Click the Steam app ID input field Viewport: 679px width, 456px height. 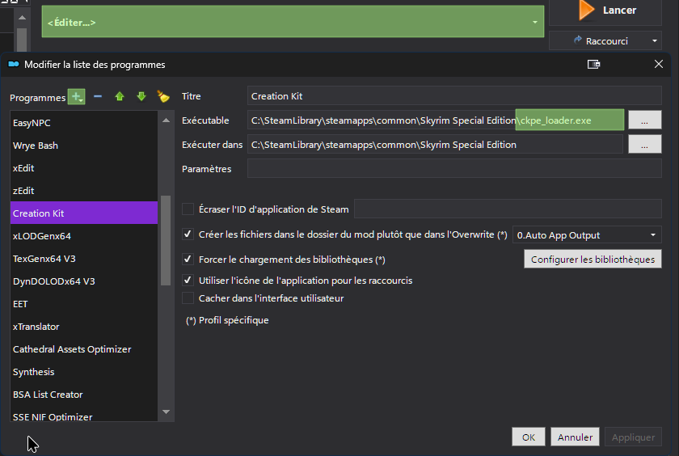click(x=508, y=209)
